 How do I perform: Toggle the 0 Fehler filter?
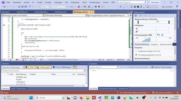(x=30, y=67)
